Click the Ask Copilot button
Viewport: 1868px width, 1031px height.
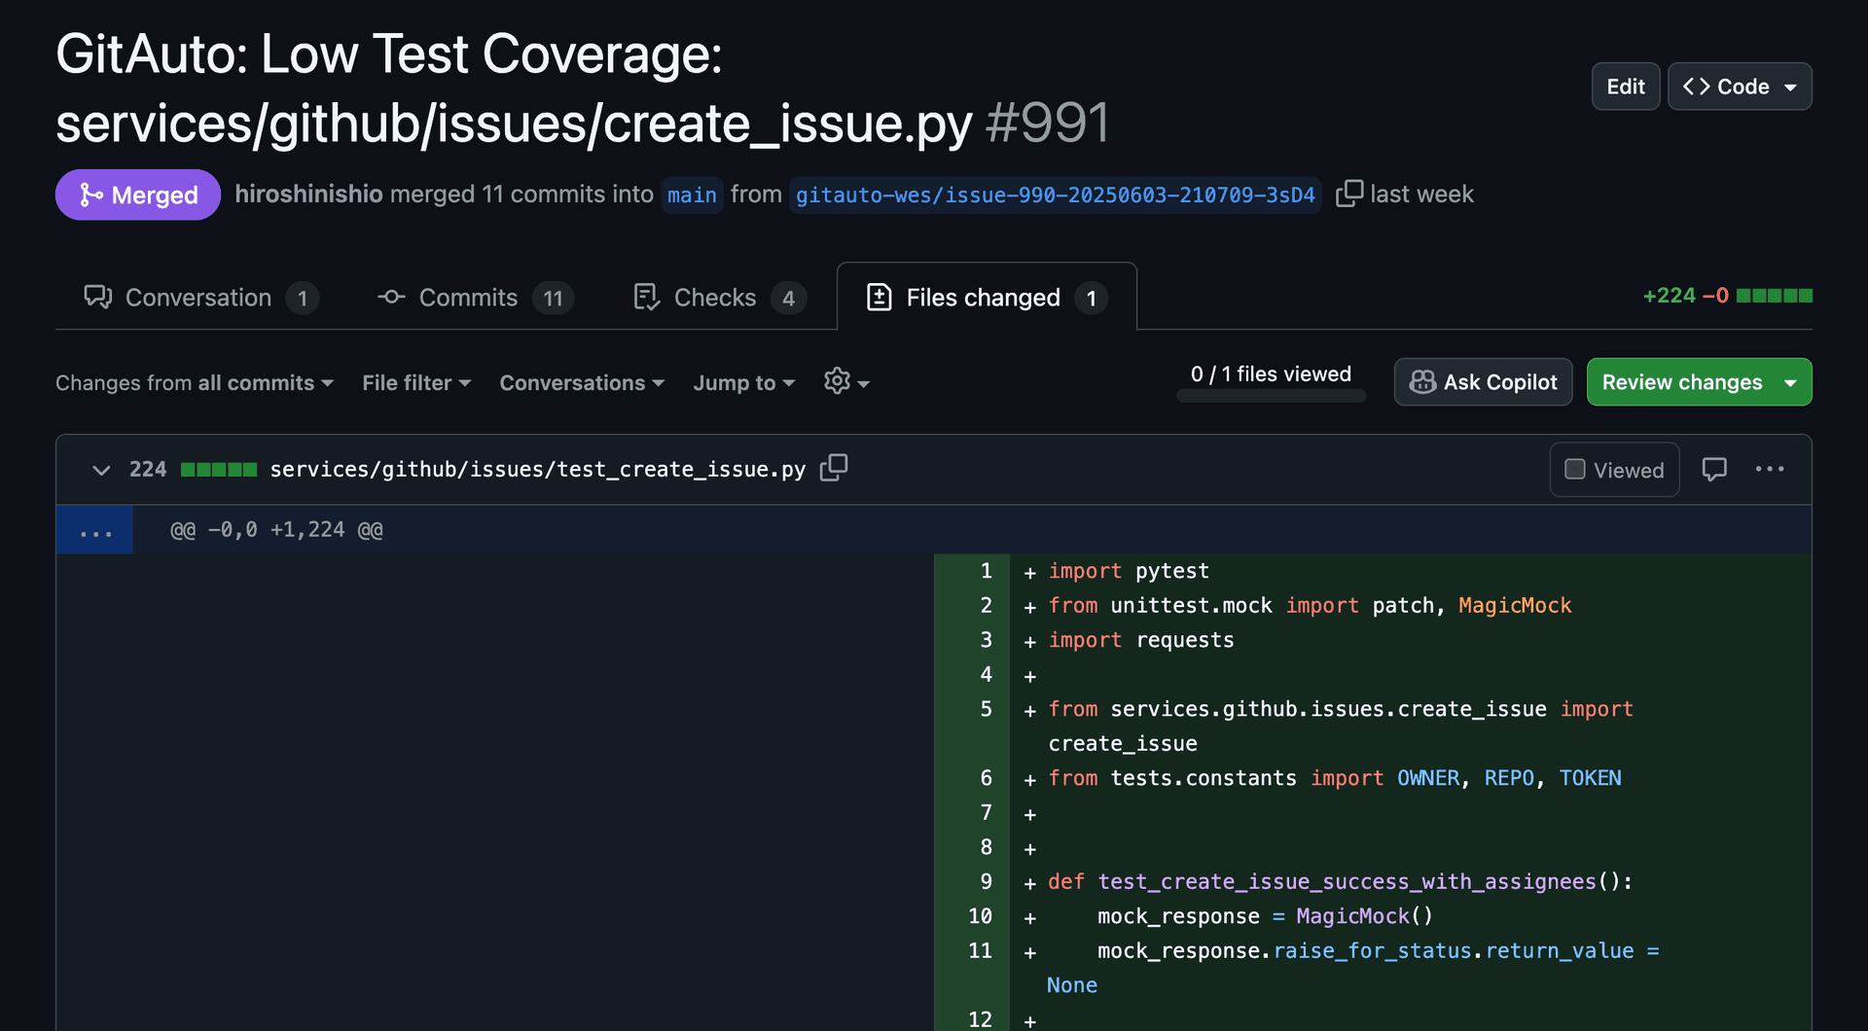1483,382
